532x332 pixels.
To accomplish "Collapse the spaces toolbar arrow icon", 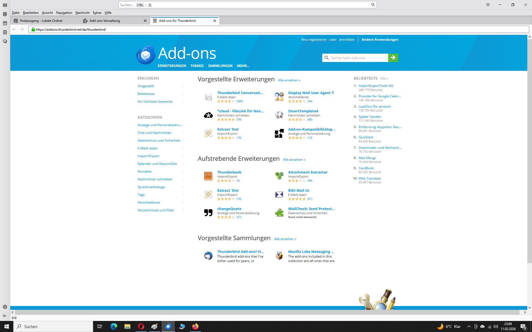I will [x=5, y=316].
